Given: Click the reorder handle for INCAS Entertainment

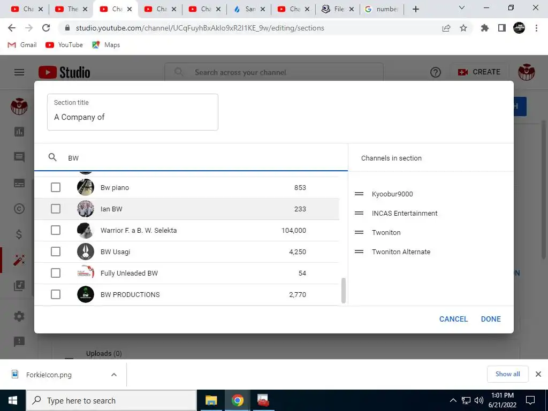Looking at the screenshot, I should click(359, 213).
